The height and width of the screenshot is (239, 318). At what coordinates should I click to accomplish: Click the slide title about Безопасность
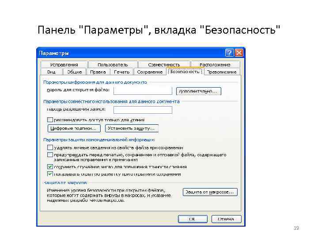[159, 30]
